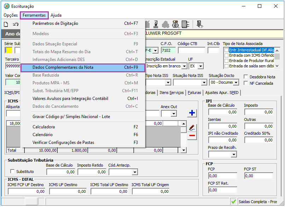The width and height of the screenshot is (285, 207).
Task: Click the ICMS Total UF Origem field
Action: coord(151,191)
